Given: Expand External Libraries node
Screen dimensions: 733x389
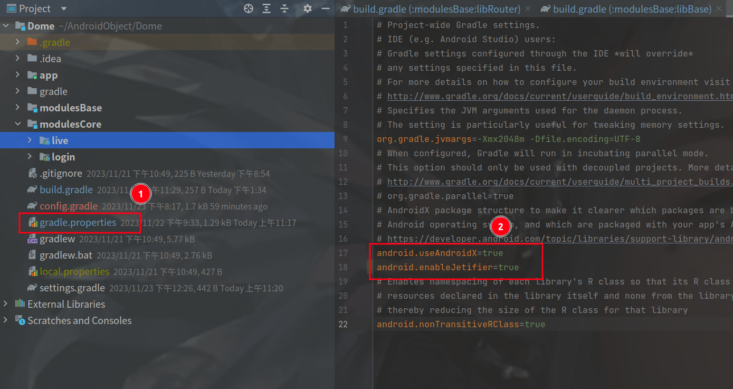Looking at the screenshot, I should pos(6,304).
